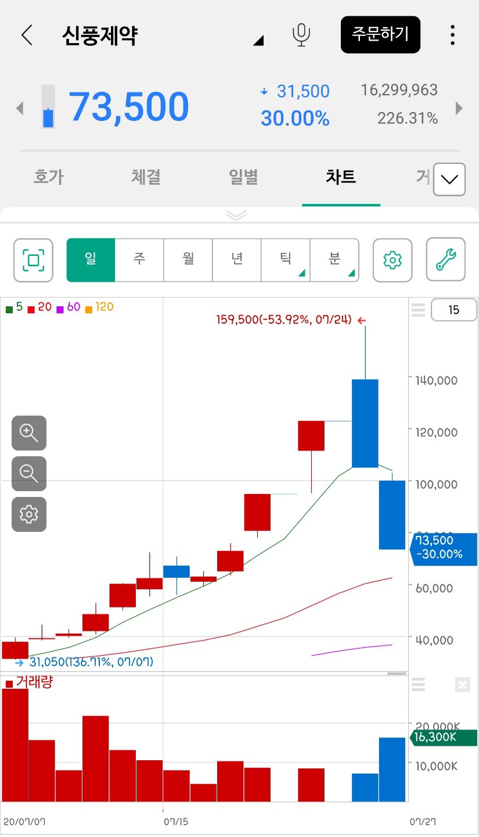Tap the 20/07/07 start date label

[x=24, y=822]
